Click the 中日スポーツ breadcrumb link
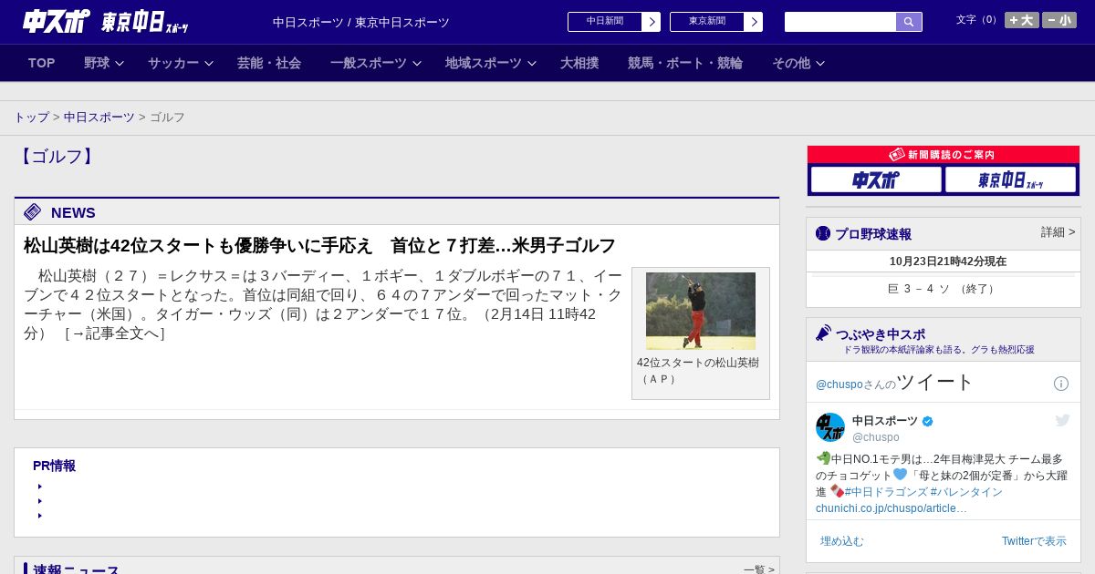 tap(99, 118)
